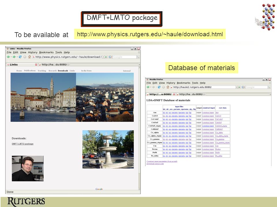Click the harbor town photo with bell tower
Viewport: 277px width, 207px height.
tap(43, 97)
